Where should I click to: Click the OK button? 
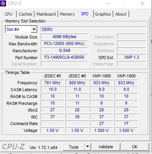(135, 147)
